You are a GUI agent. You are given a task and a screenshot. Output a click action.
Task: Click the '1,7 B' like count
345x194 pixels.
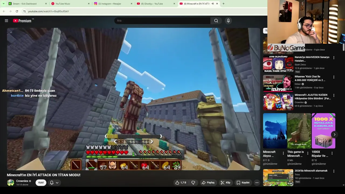tap(183, 183)
